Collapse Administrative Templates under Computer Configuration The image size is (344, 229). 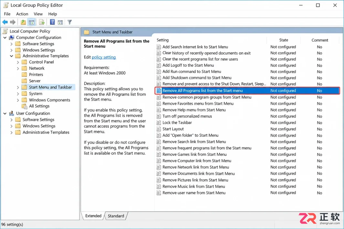[11, 56]
